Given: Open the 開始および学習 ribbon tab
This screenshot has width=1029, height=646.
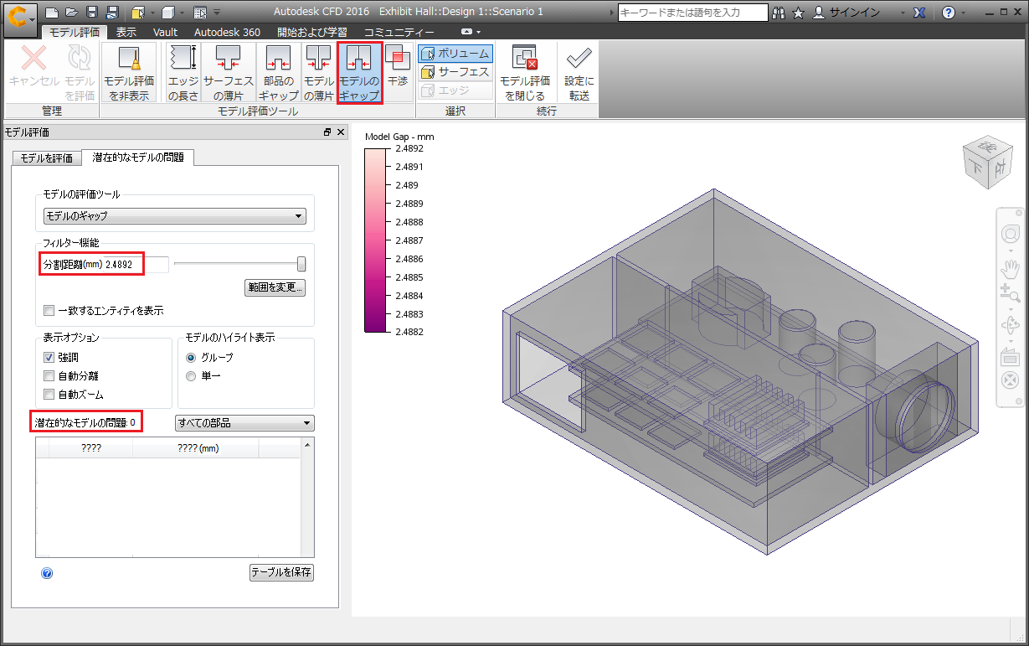Looking at the screenshot, I should pyautogui.click(x=311, y=32).
